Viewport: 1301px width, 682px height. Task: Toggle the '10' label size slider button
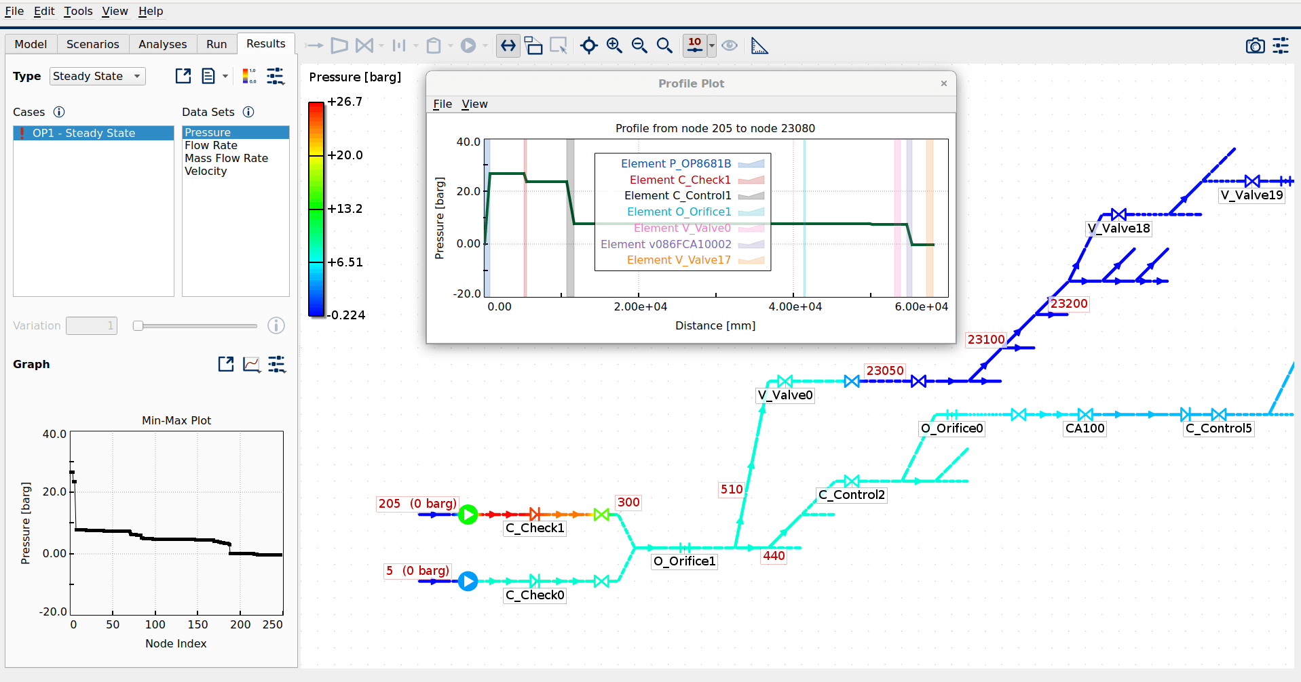point(694,45)
